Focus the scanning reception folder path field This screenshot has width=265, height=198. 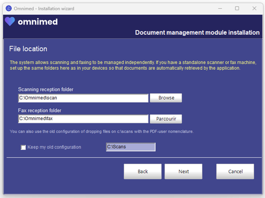(83, 98)
